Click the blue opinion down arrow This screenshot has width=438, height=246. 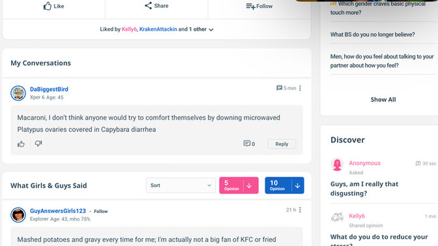[x=297, y=185]
